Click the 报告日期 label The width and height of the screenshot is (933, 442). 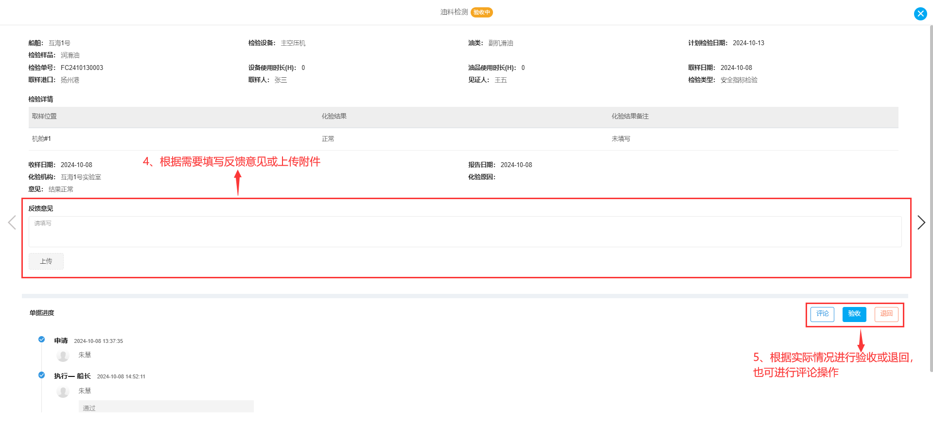click(x=482, y=165)
